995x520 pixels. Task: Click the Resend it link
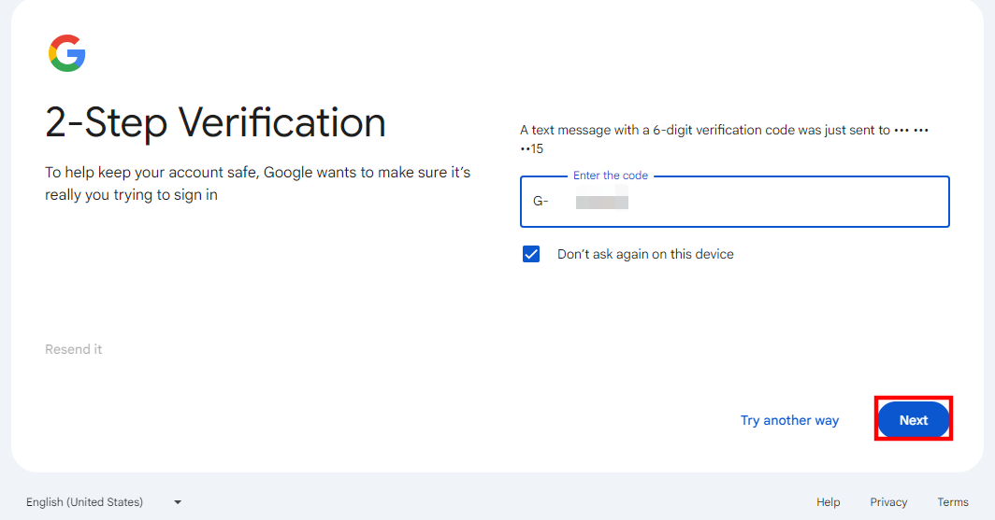(x=74, y=349)
